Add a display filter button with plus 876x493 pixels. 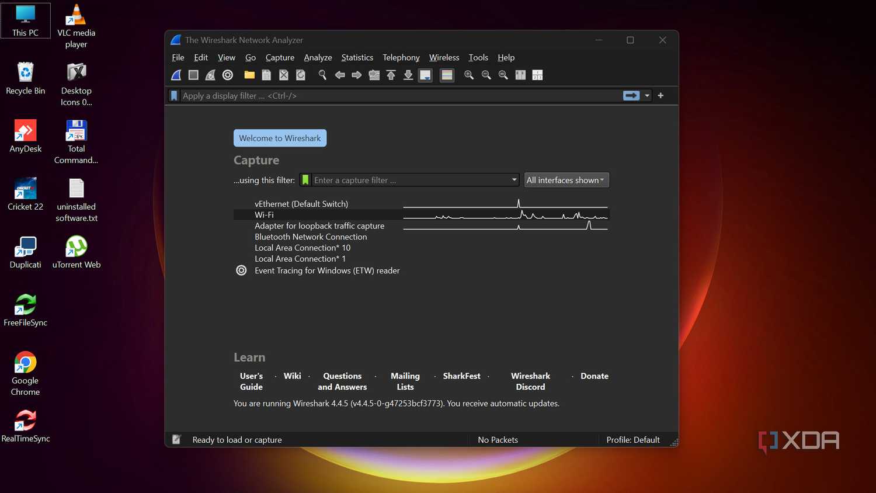[661, 95]
